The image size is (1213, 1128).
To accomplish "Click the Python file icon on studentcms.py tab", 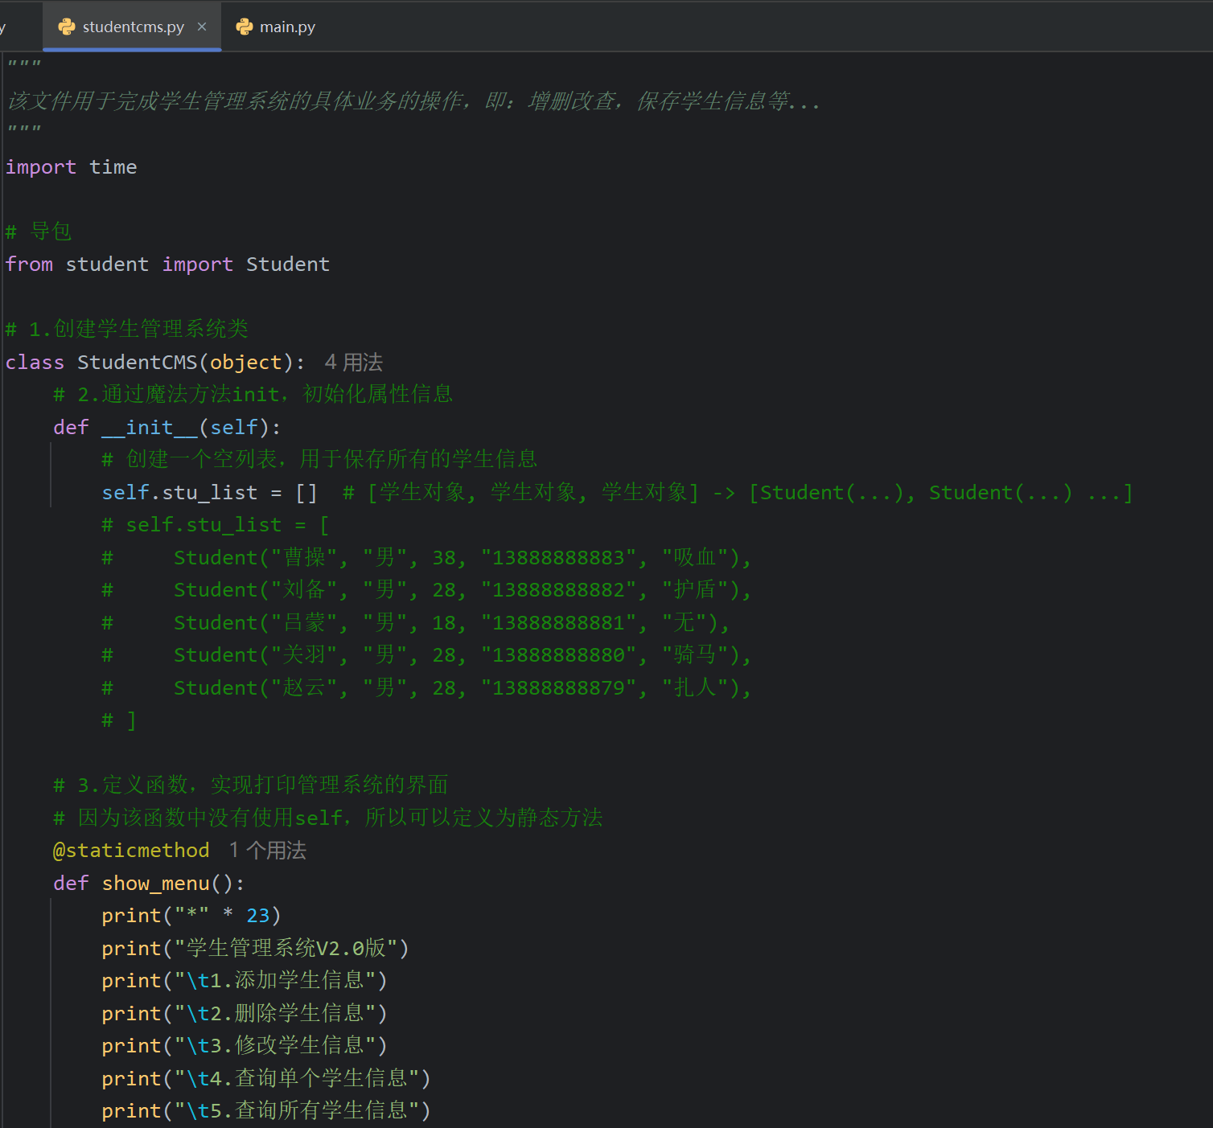I will coord(67,27).
